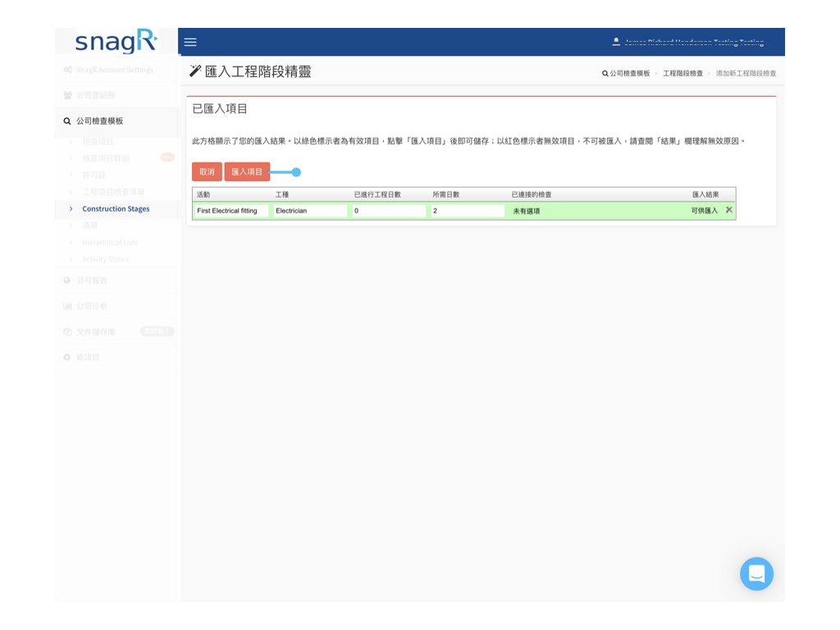Click the chart icon beside 公司分析
Screen dimensions: 840x630
click(67, 307)
